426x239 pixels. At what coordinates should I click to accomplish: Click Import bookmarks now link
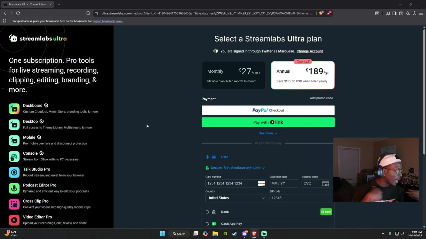(108, 21)
